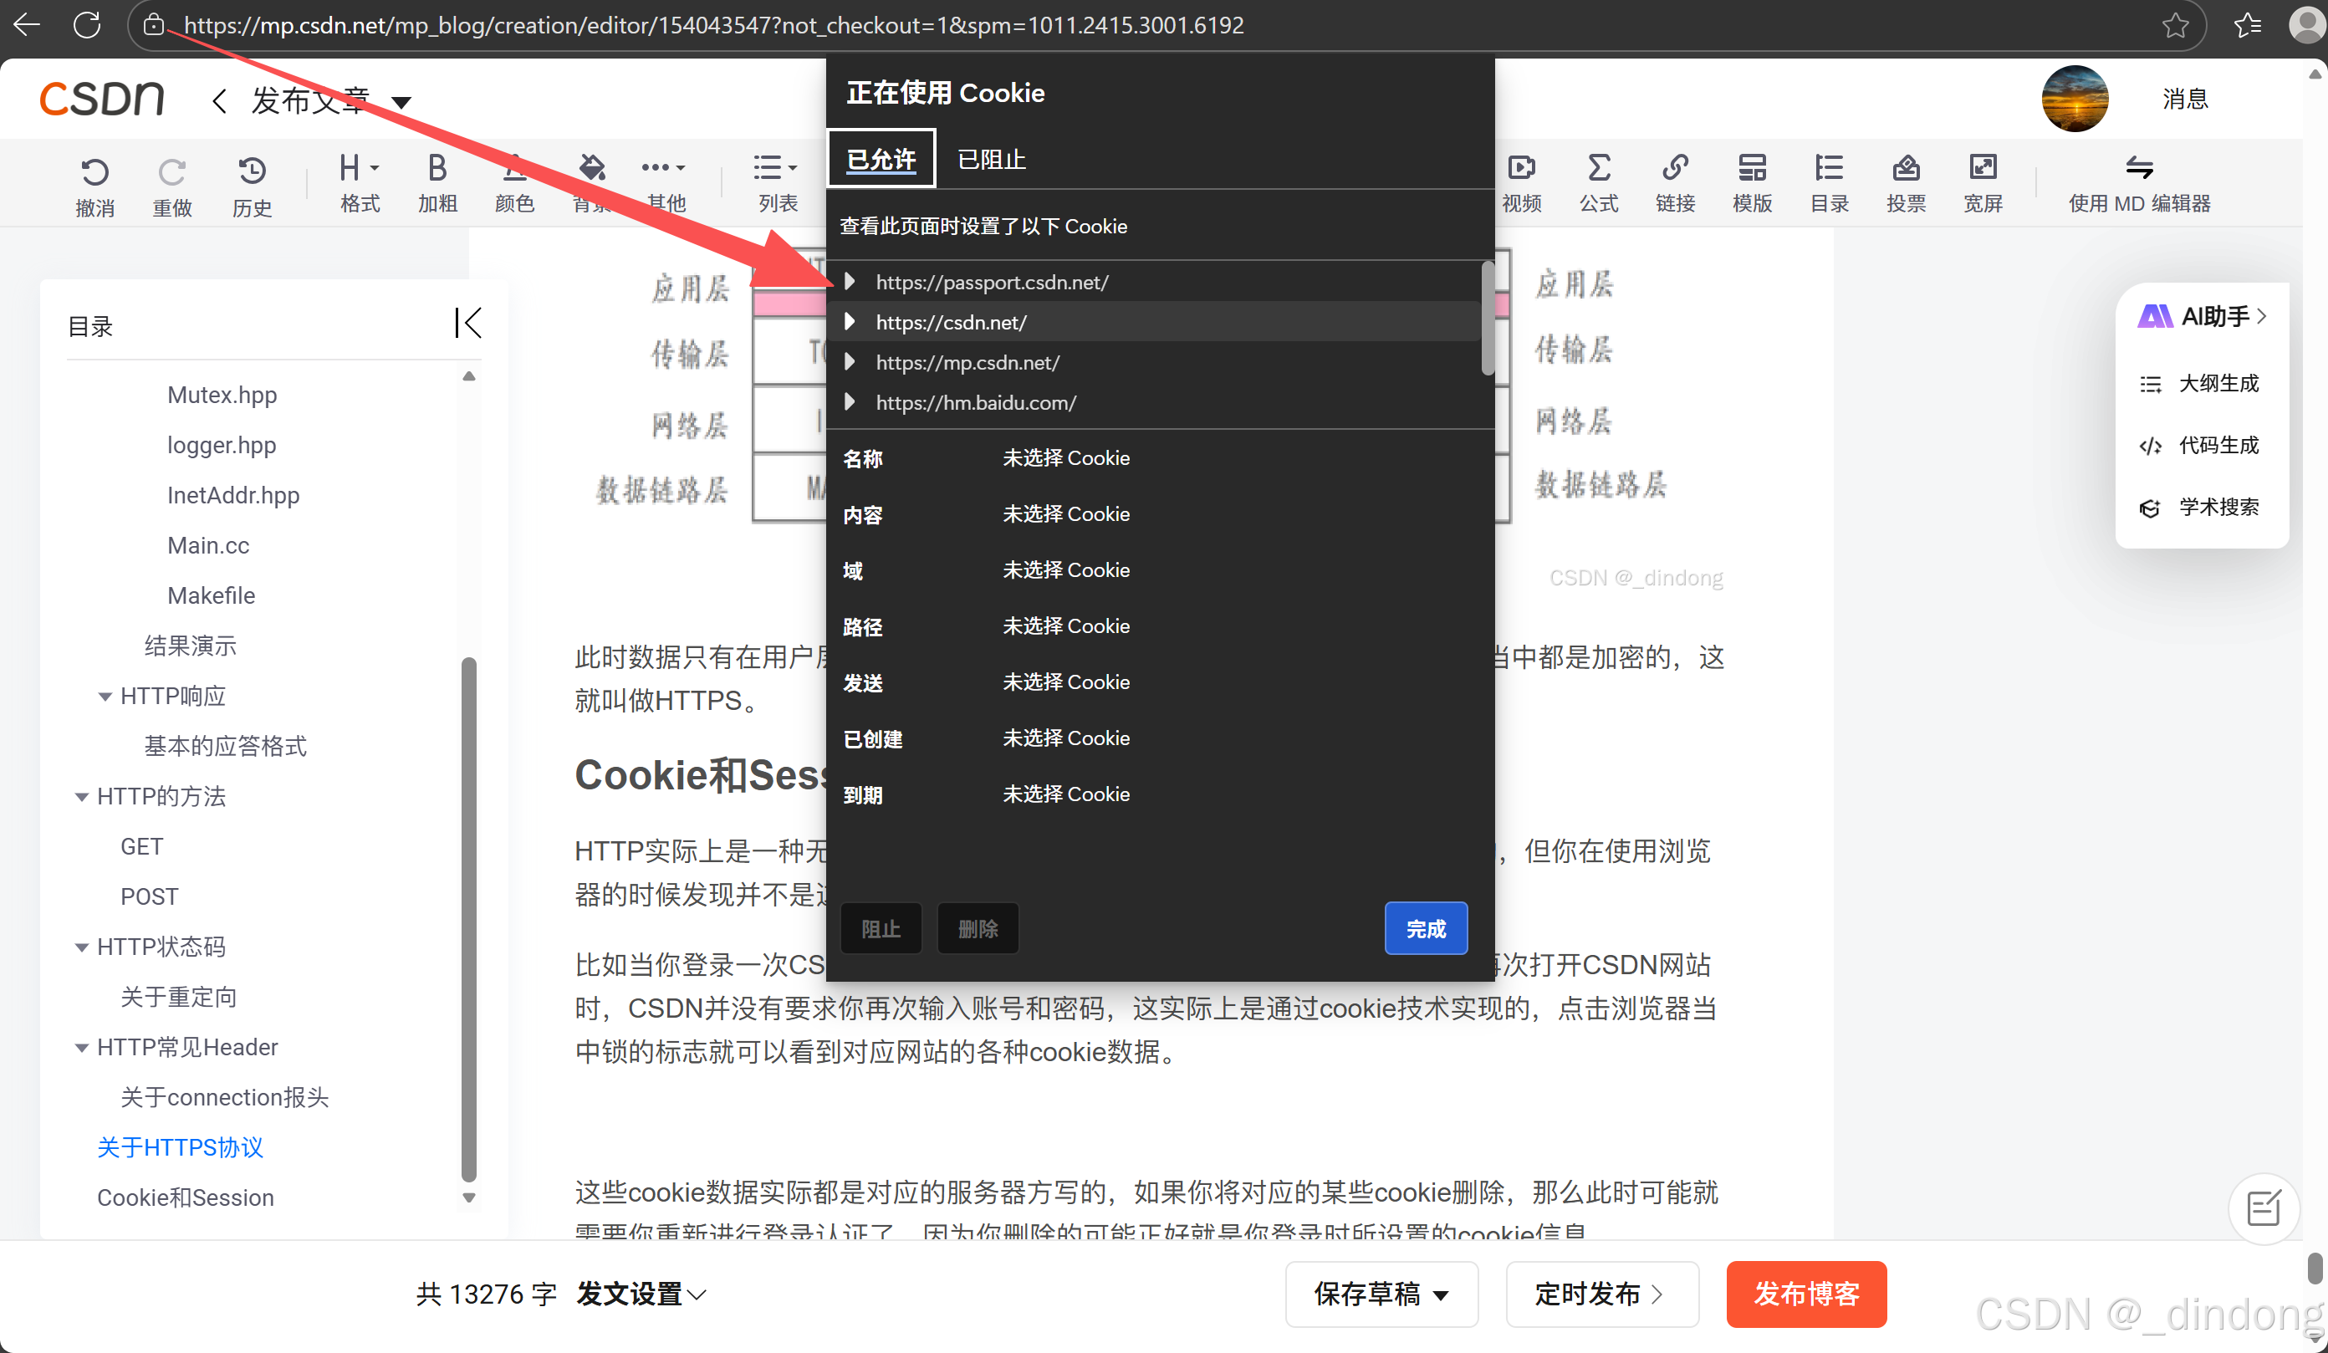Collapse the 目录 sidebar panel
The width and height of the screenshot is (2328, 1353).
coord(467,324)
